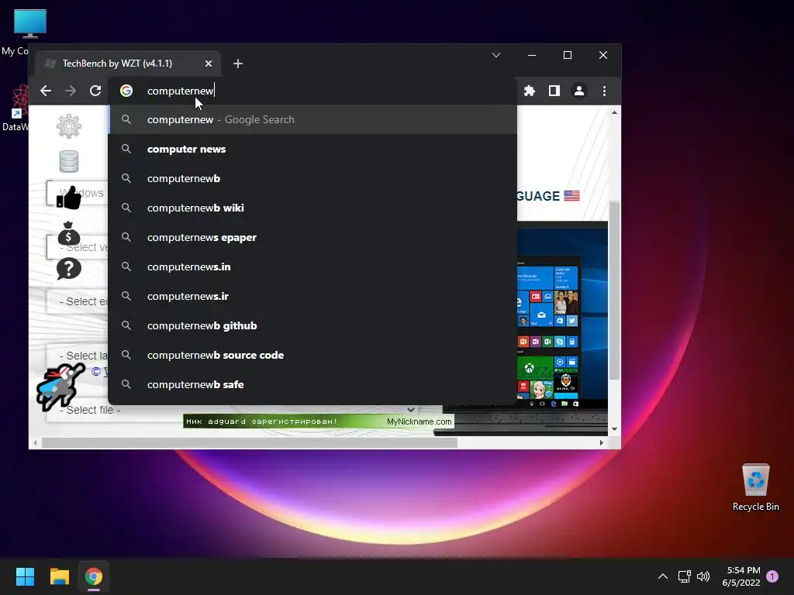Screen dimensions: 794x595
Task: Close the TechBench by WZT tab
Action: coord(209,64)
